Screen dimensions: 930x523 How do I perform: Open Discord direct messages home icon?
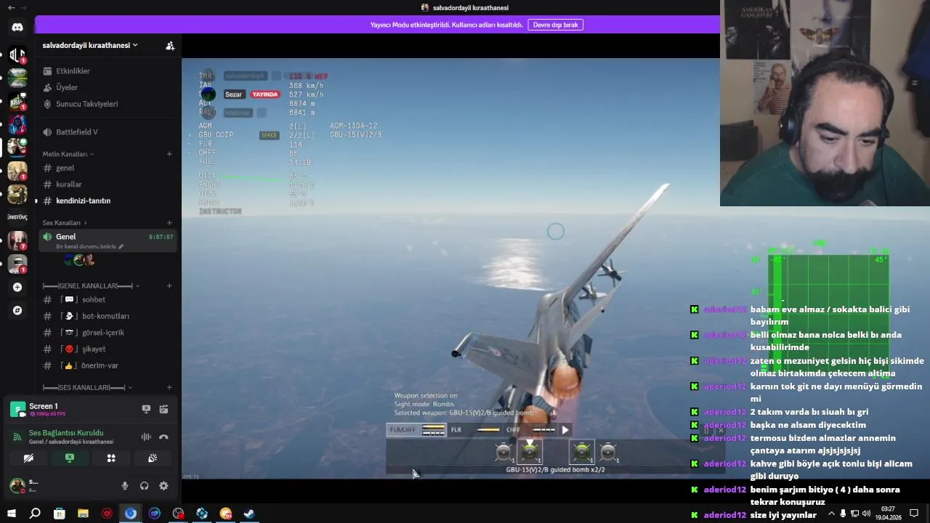click(17, 27)
